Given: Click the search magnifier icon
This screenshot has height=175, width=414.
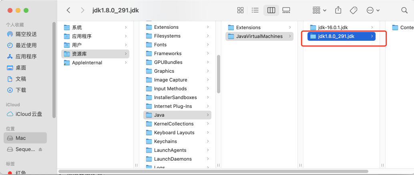Looking at the screenshot, I should tap(404, 10).
